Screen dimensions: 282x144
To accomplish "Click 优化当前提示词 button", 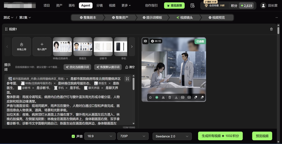I will pyautogui.click(x=77, y=67).
